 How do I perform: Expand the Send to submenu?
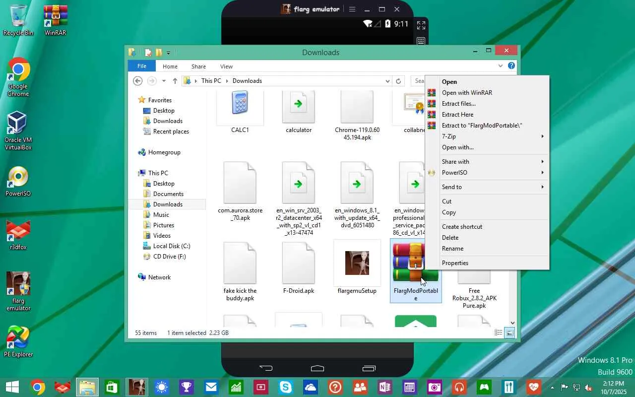488,187
